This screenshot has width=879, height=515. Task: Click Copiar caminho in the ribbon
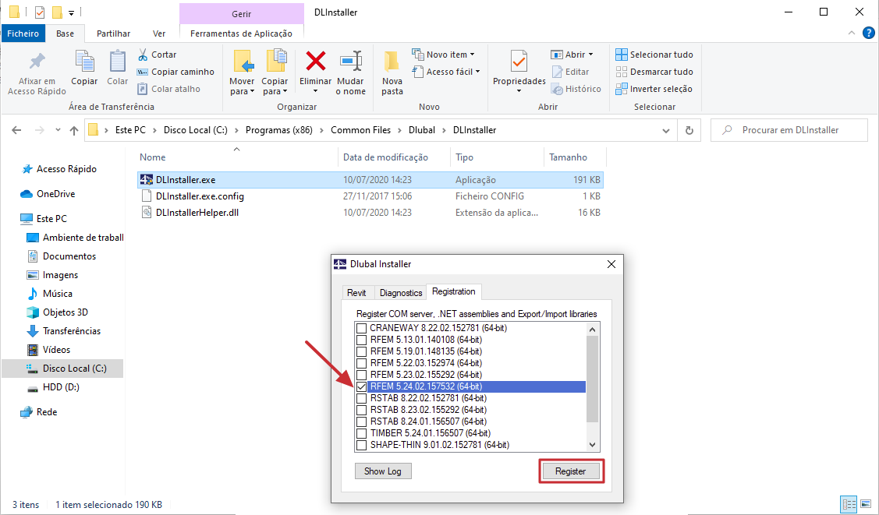175,72
